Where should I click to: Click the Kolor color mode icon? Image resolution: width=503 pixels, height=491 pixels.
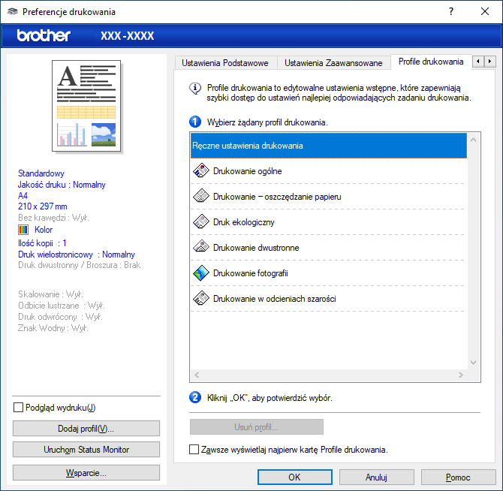(x=23, y=230)
